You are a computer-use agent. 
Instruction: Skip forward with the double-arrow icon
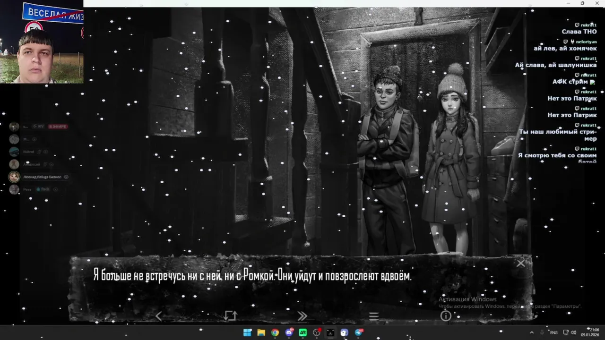302,316
